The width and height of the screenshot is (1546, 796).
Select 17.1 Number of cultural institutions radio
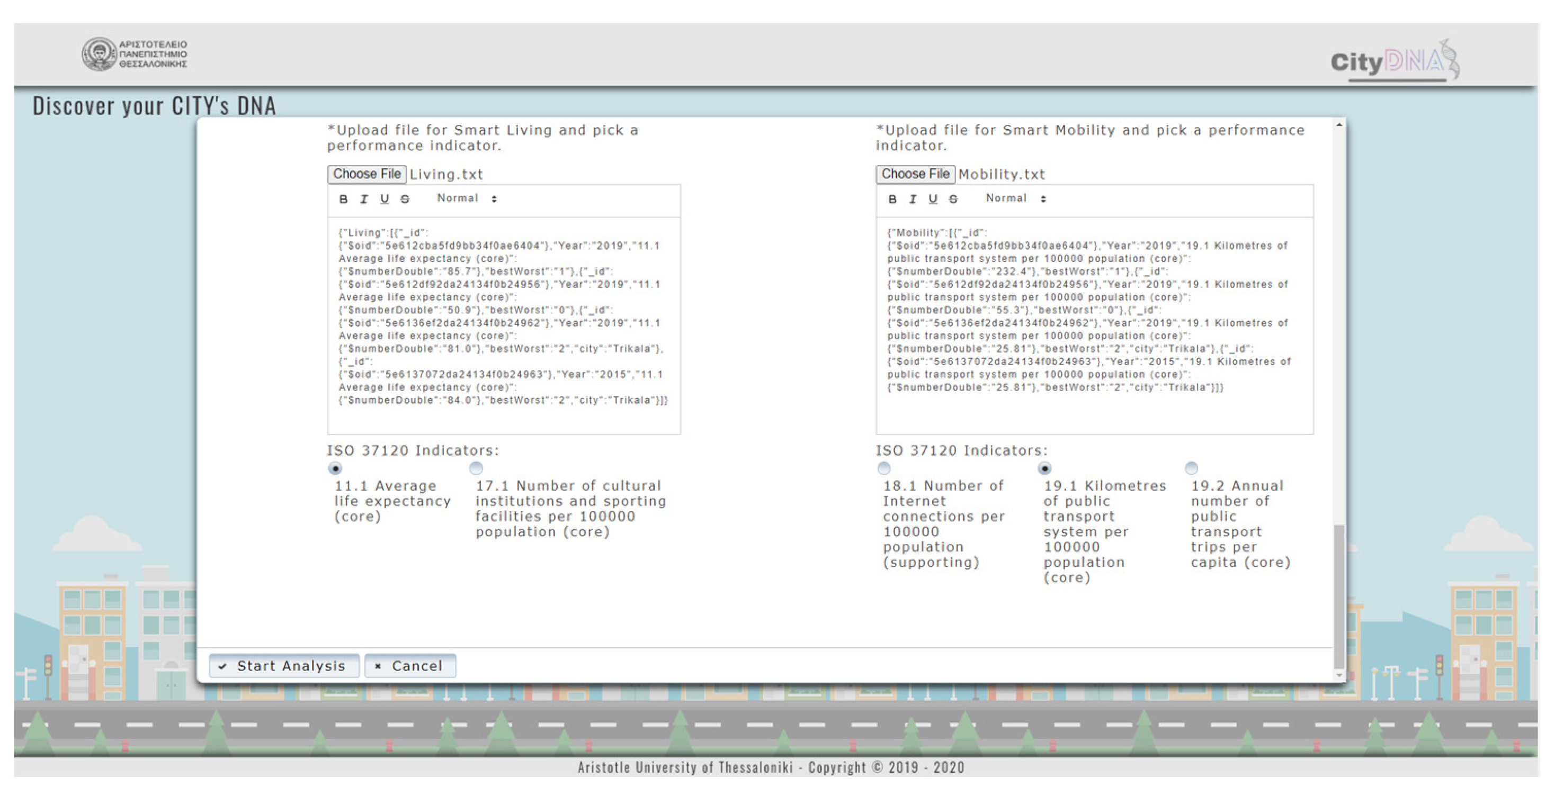tap(476, 468)
